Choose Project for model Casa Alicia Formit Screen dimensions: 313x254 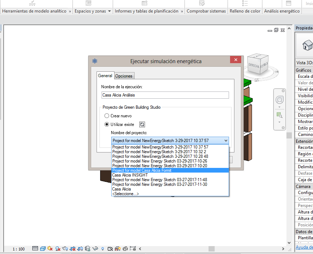coord(170,170)
